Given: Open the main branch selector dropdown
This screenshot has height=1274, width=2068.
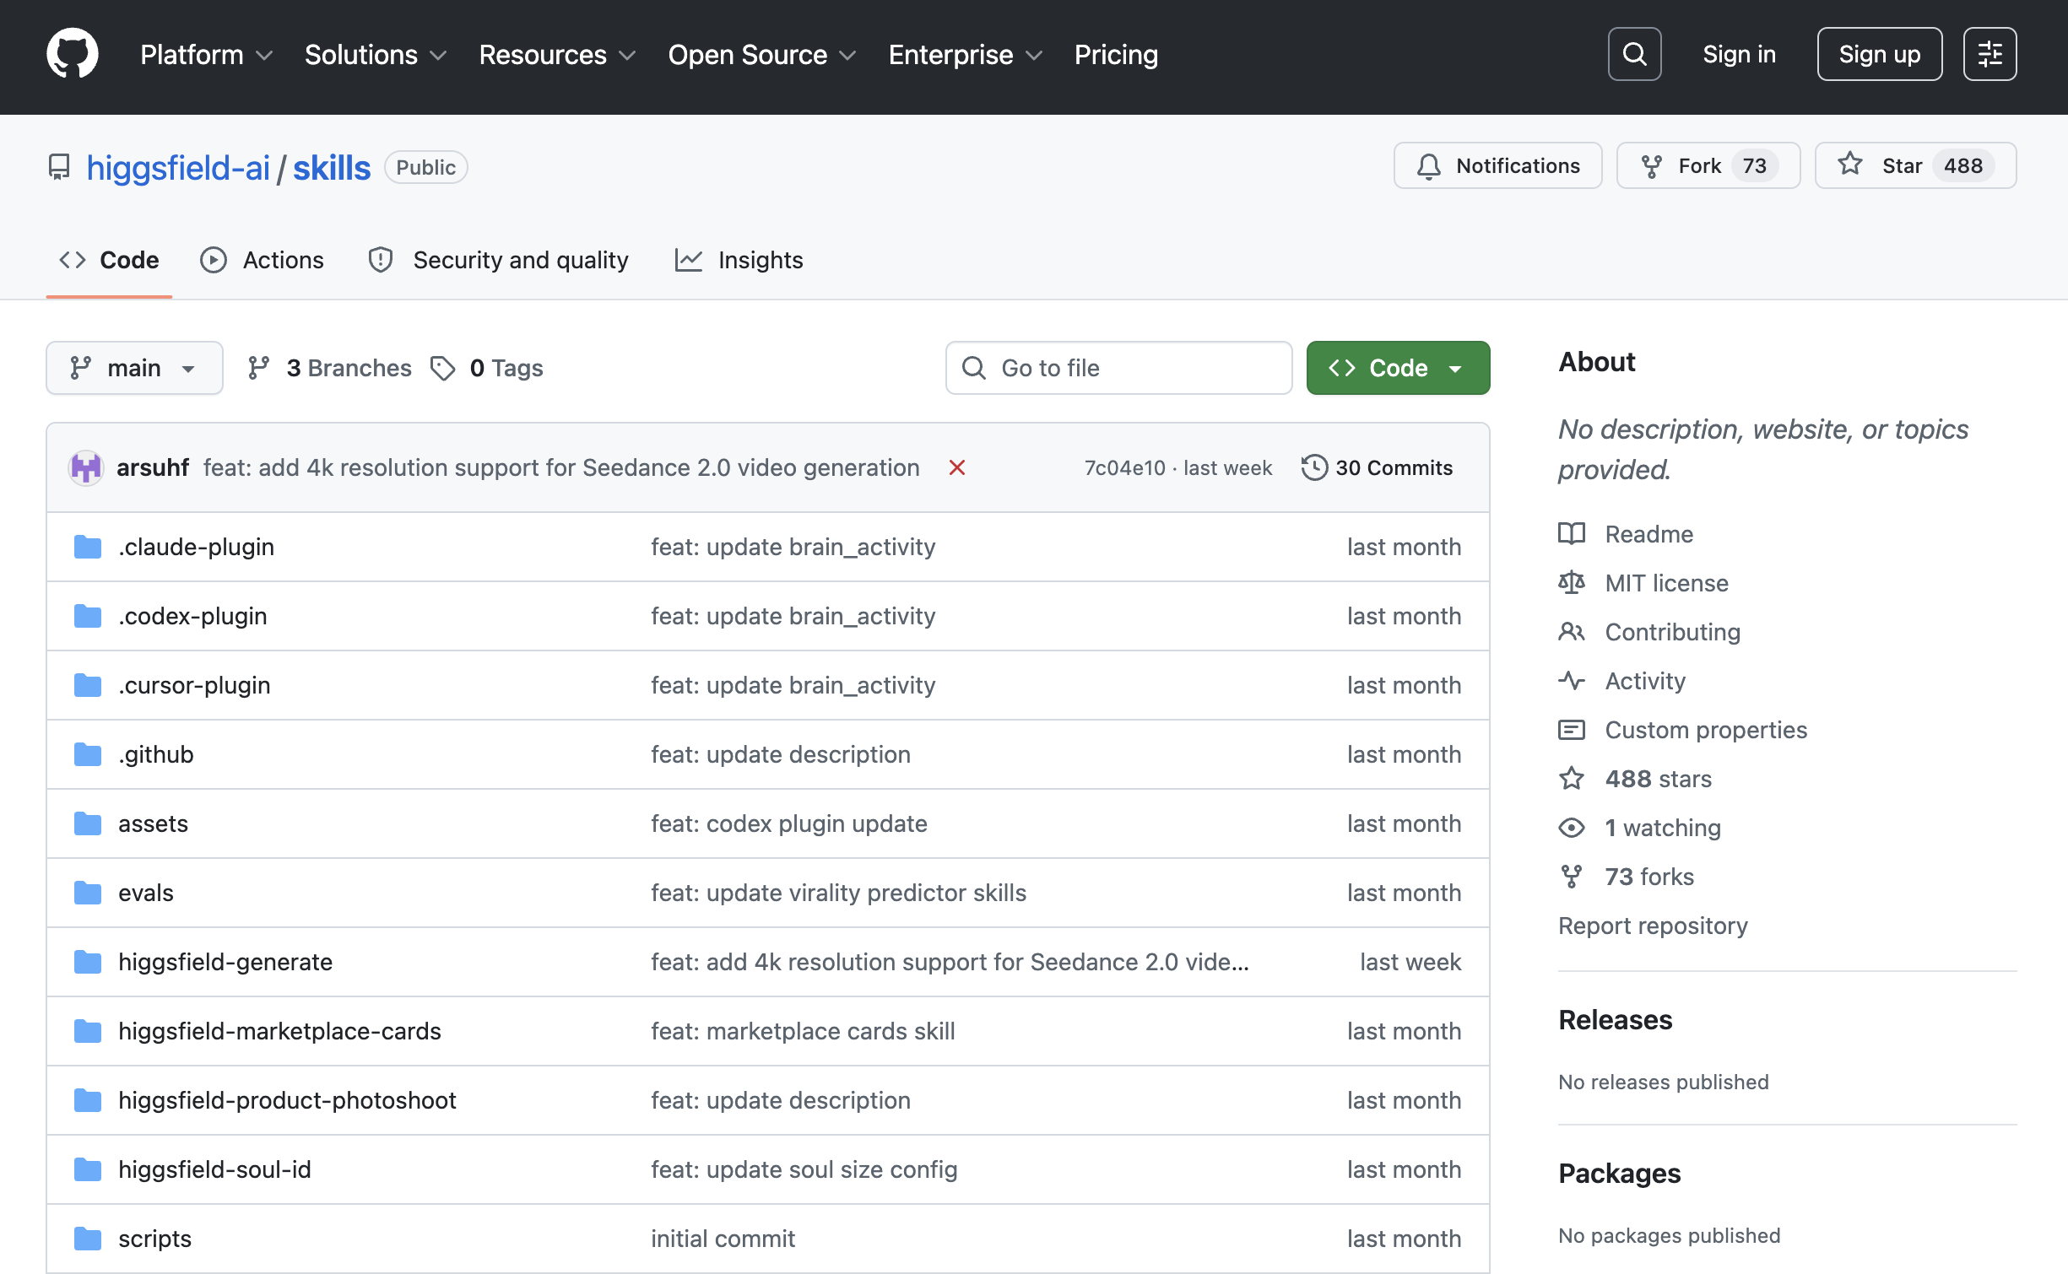Looking at the screenshot, I should [x=134, y=368].
